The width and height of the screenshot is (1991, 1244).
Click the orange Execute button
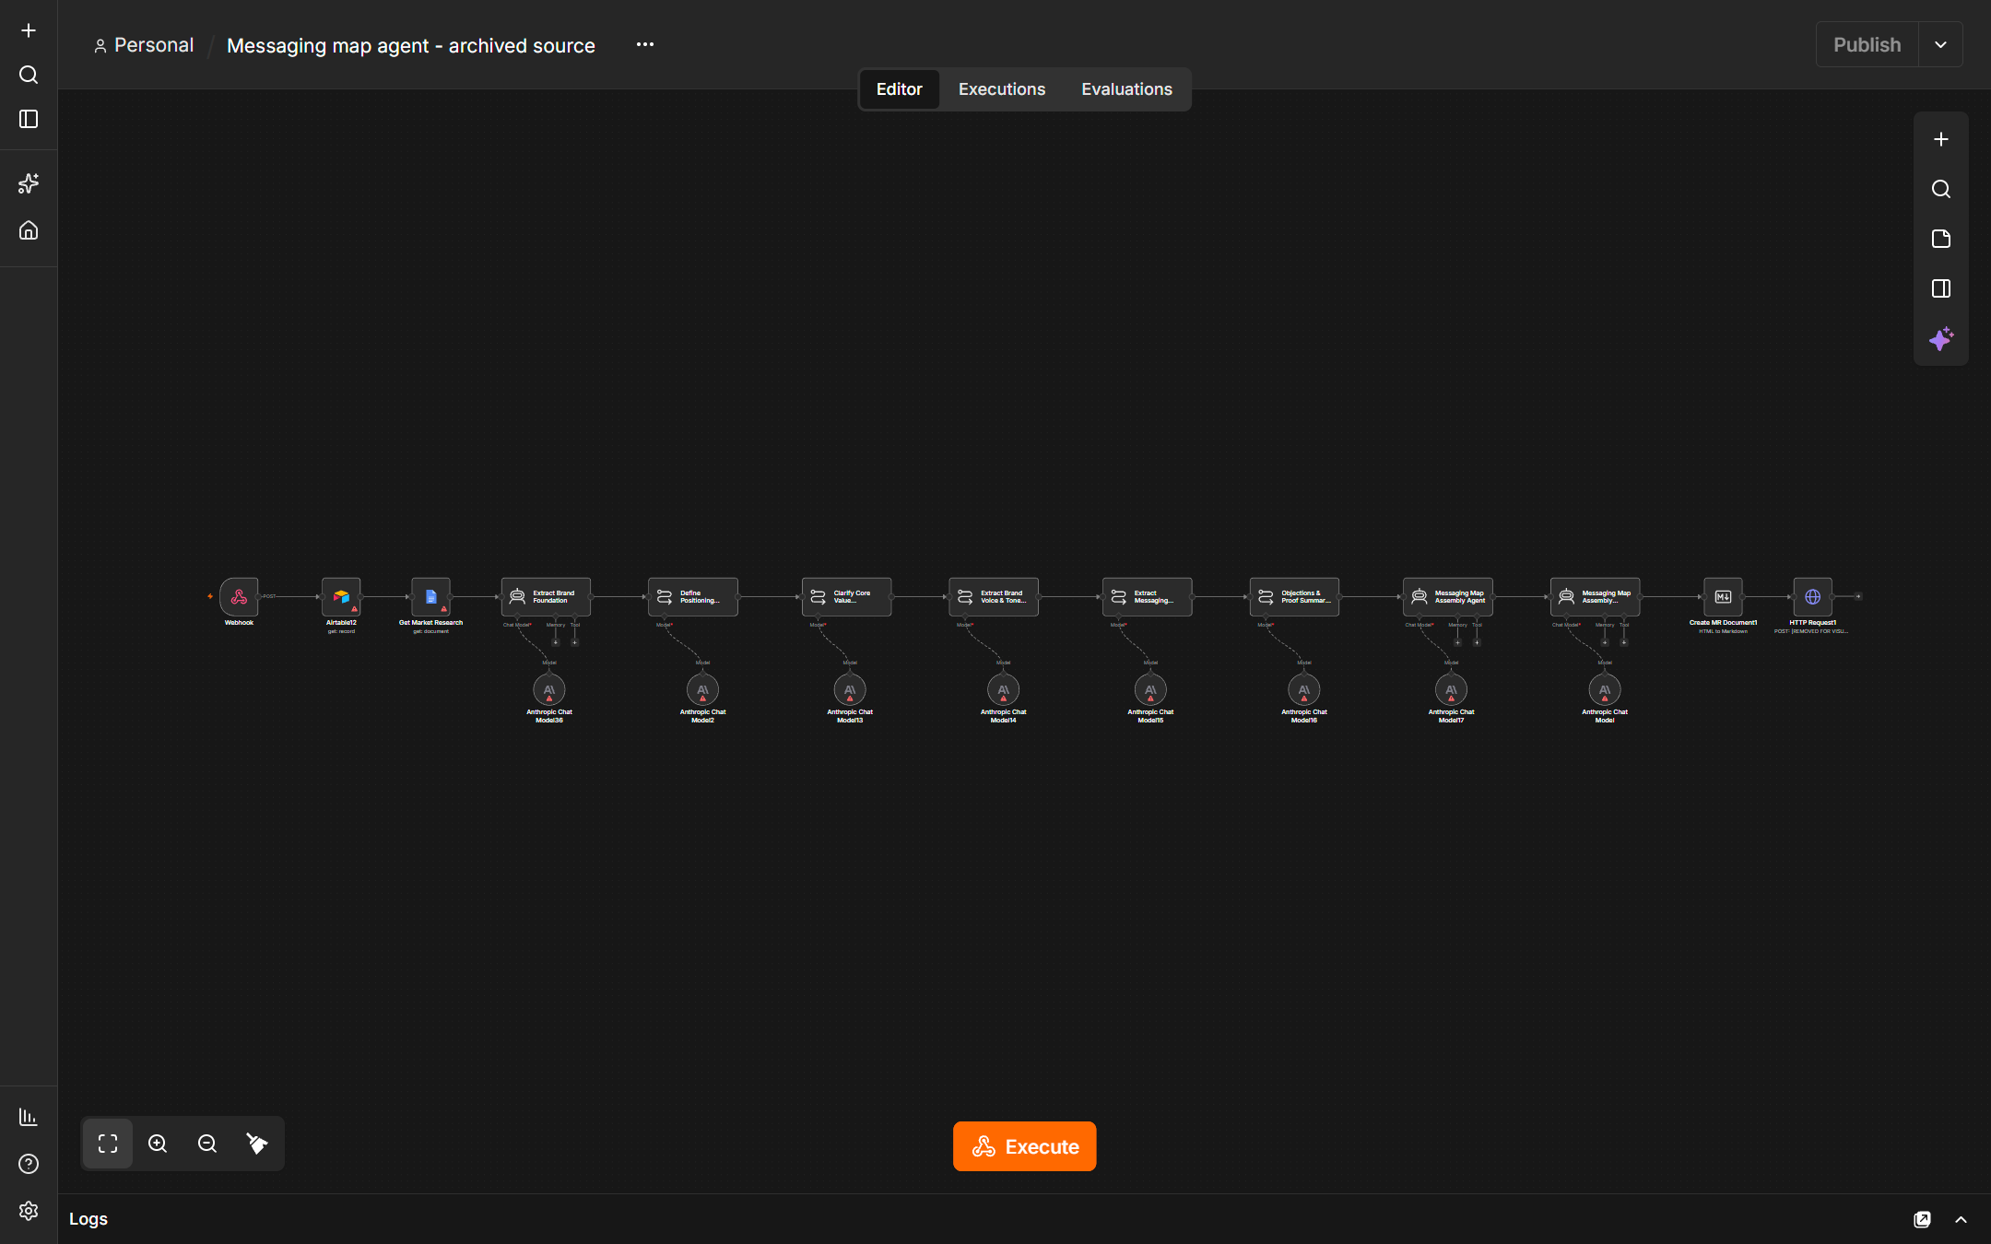[x=1025, y=1146]
